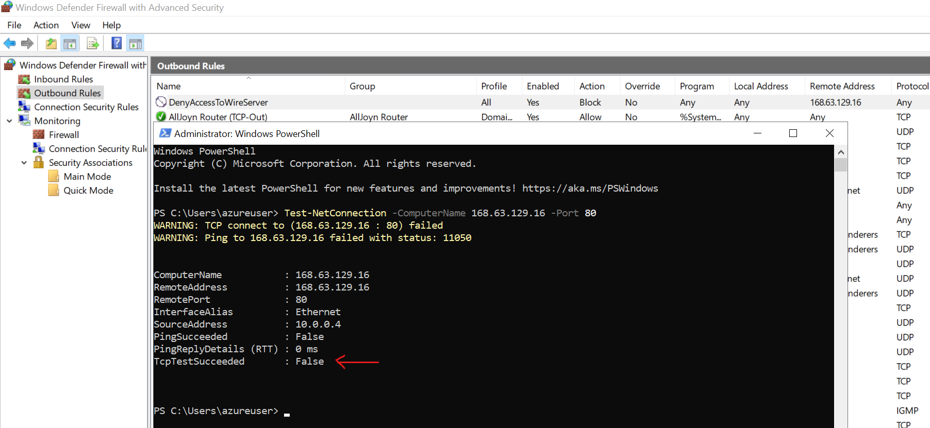Click the PowerShell command prompt line

(x=222, y=410)
